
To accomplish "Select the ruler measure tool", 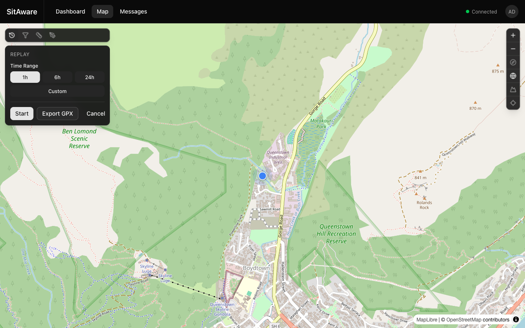I will tap(39, 35).
